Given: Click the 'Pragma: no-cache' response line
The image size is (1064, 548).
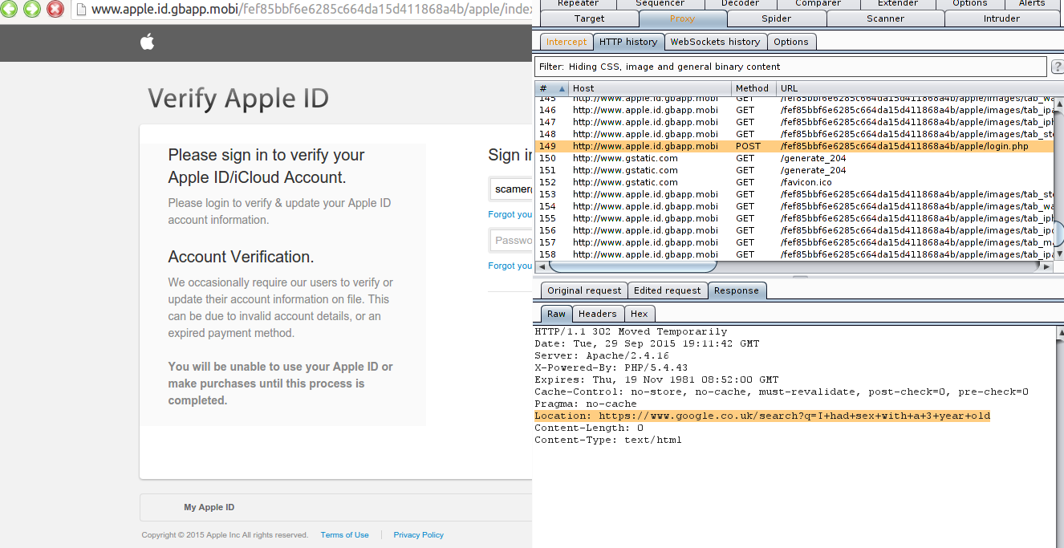Looking at the screenshot, I should pos(586,404).
